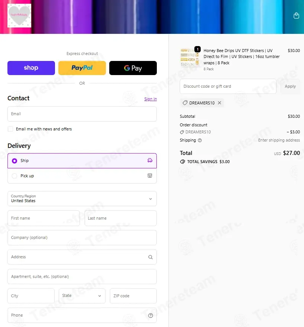The image size is (304, 327).
Task: Follow the Sign in link
Action: (150, 99)
